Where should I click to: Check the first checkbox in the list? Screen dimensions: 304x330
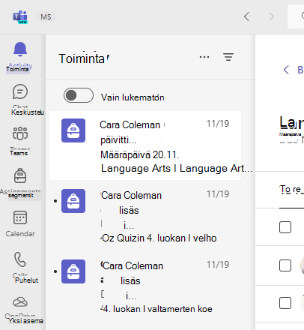pos(285,227)
